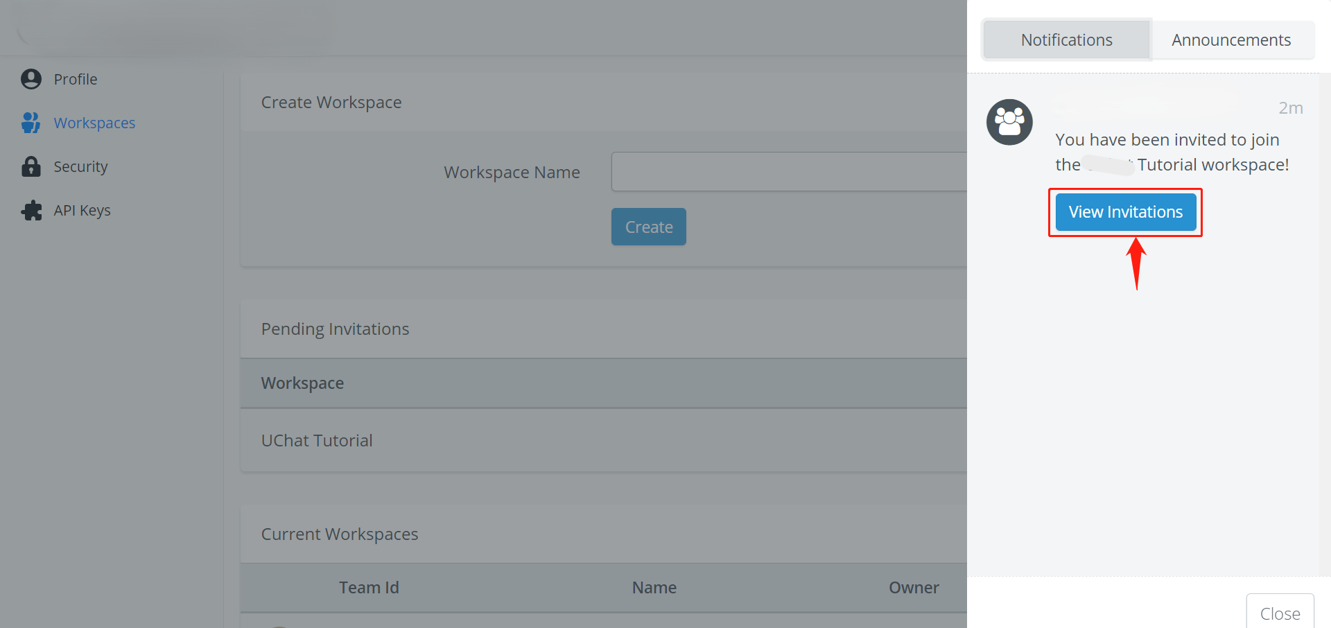Screen dimensions: 1331x628
Task: Click the Security padlock icon
Action: tap(31, 166)
